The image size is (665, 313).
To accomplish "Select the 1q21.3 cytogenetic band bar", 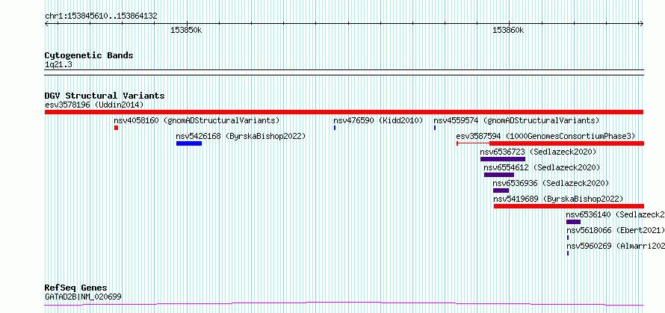I will tap(344, 72).
